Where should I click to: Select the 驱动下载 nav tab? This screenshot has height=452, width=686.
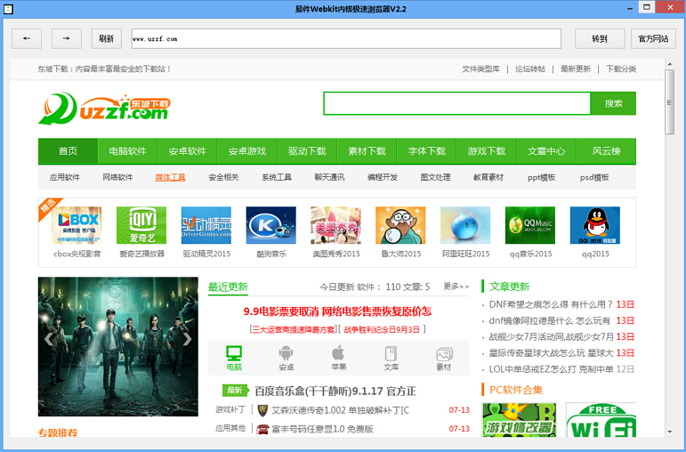(x=307, y=151)
